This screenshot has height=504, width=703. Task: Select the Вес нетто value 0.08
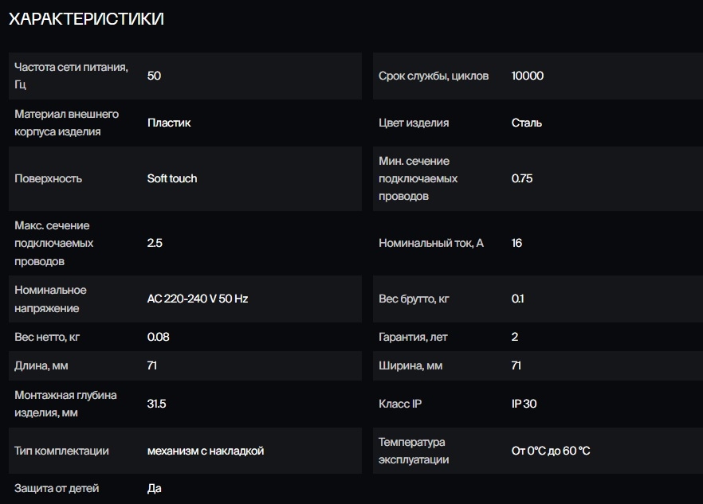coord(159,337)
